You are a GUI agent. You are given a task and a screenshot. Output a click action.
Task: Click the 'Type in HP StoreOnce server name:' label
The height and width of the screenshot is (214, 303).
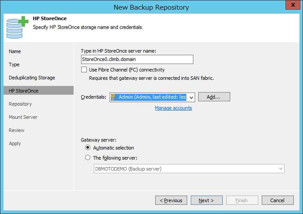(118, 51)
